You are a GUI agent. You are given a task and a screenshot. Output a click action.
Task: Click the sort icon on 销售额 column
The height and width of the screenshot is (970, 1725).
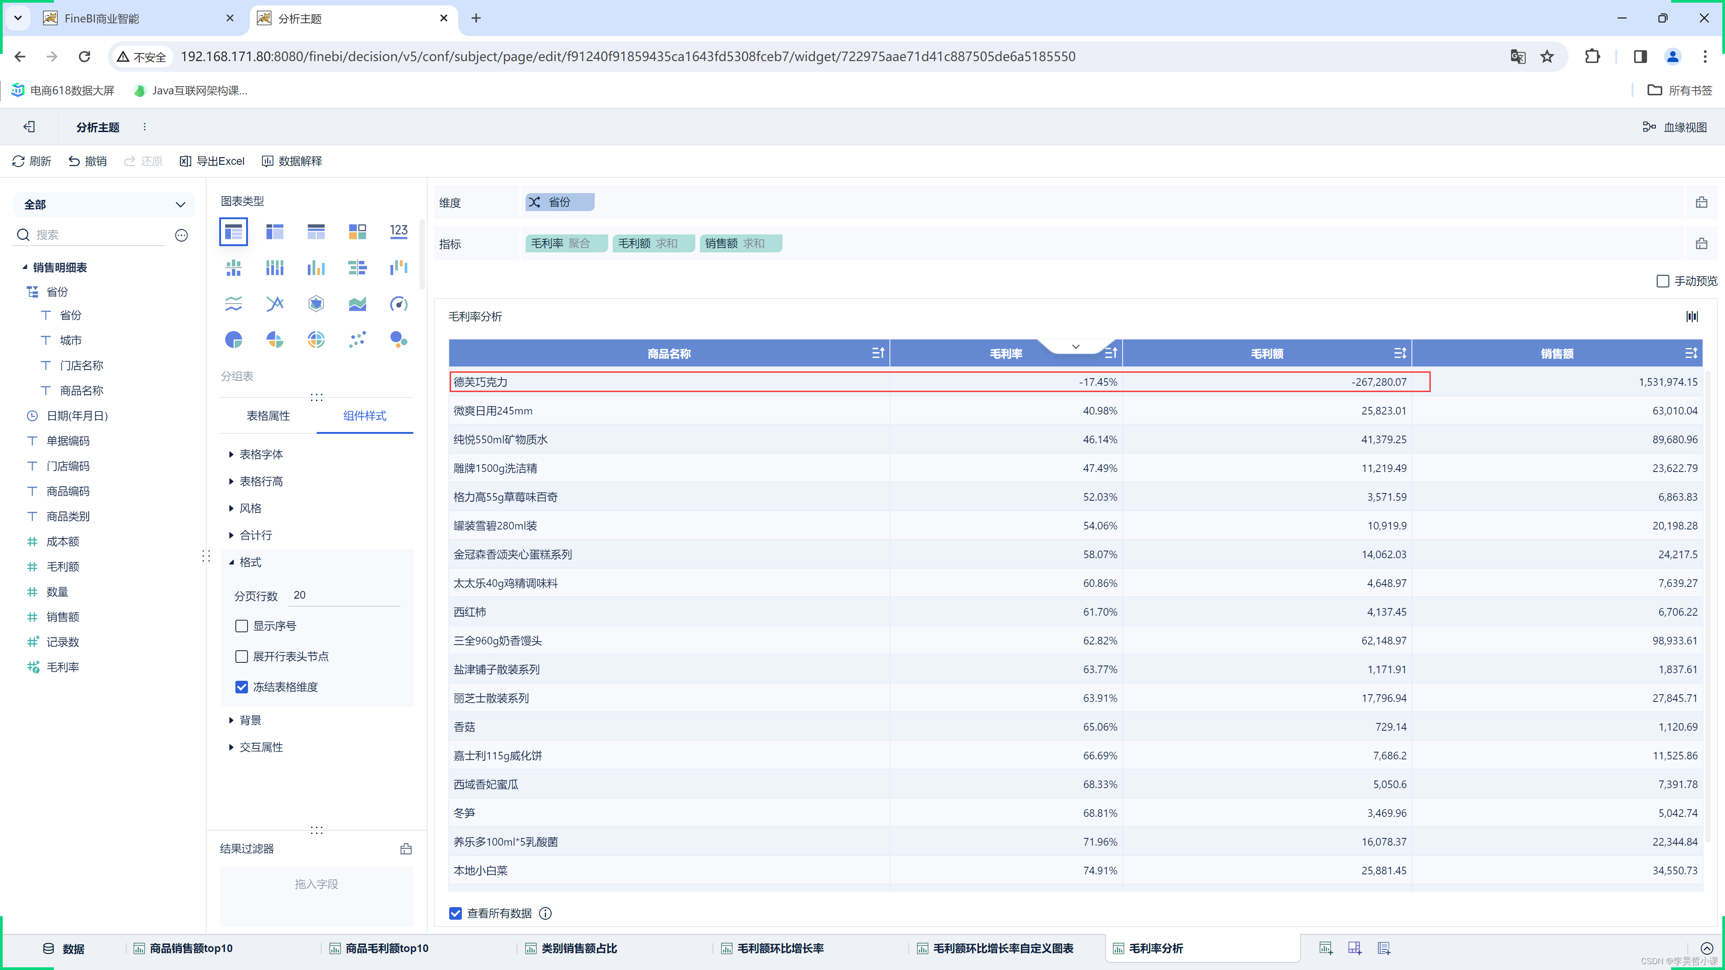(1691, 353)
